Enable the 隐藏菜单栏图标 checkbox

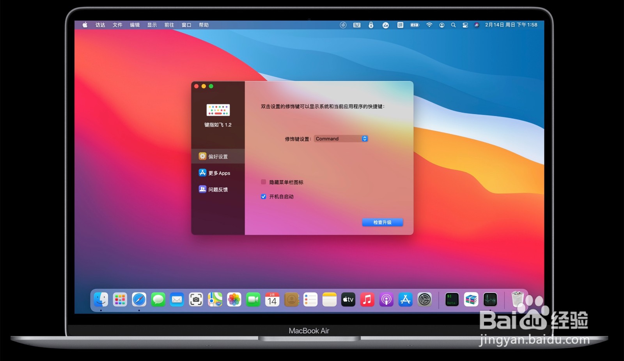[264, 182]
